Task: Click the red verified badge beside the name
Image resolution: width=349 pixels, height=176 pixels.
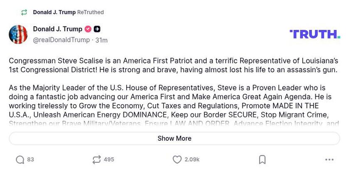Action: pos(88,29)
